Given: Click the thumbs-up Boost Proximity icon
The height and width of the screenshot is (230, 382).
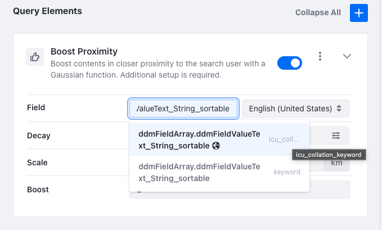Looking at the screenshot, I should [35, 57].
